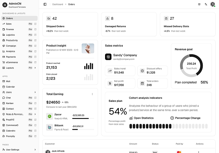Open the language translate icon

pos(206,4)
